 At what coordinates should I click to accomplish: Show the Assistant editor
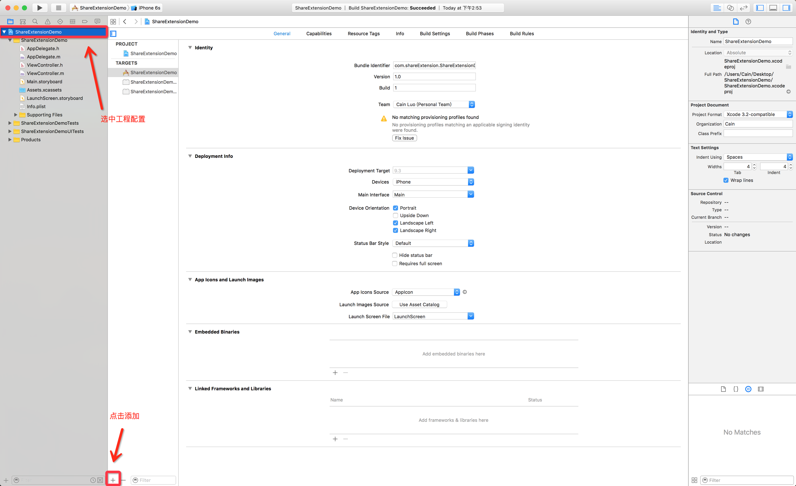[730, 8]
